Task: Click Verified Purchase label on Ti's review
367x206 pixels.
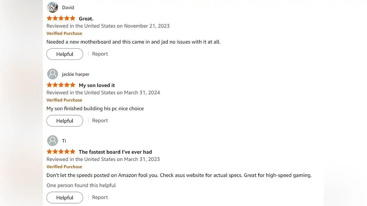Action: [64, 167]
